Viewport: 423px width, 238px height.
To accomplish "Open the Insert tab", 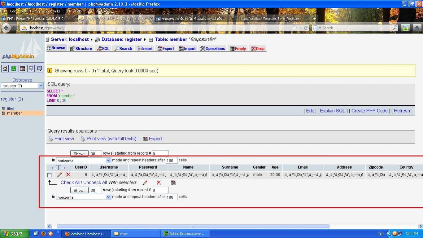I will click(145, 49).
